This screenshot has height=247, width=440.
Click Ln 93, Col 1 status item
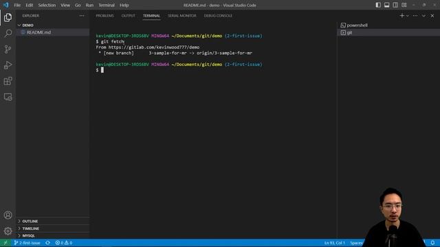tap(335, 243)
